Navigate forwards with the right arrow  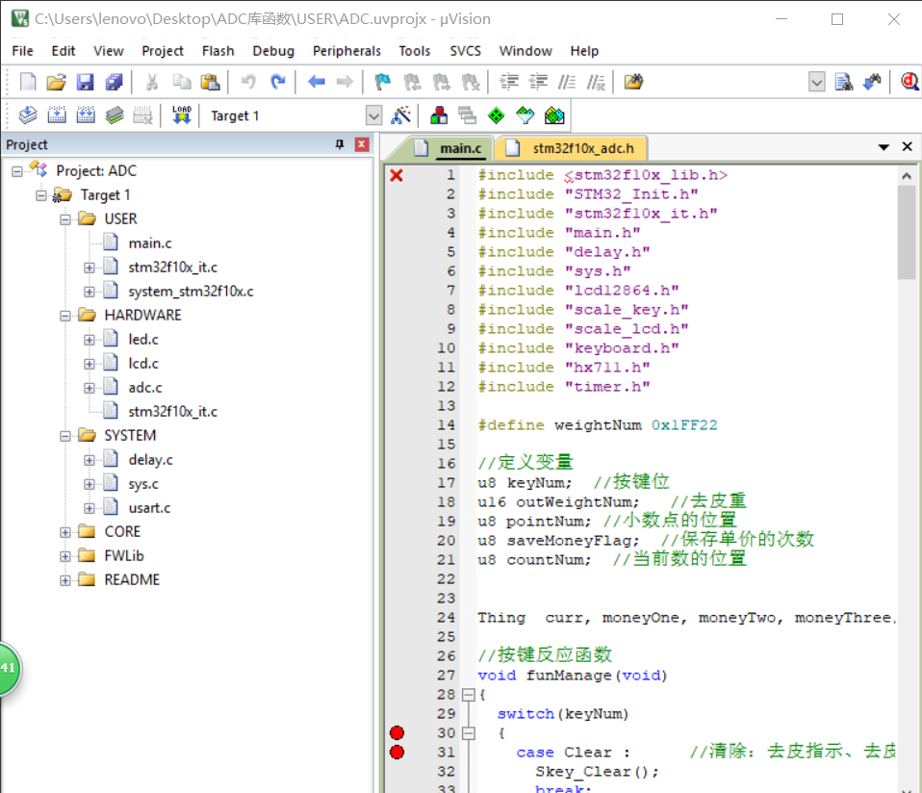pyautogui.click(x=345, y=82)
